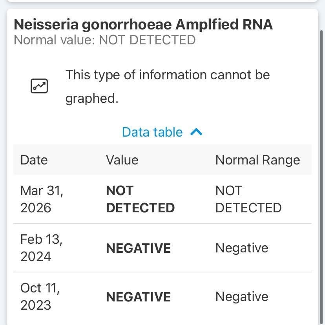Select the Normal Range column header
This screenshot has width=325, height=325.
tap(257, 160)
